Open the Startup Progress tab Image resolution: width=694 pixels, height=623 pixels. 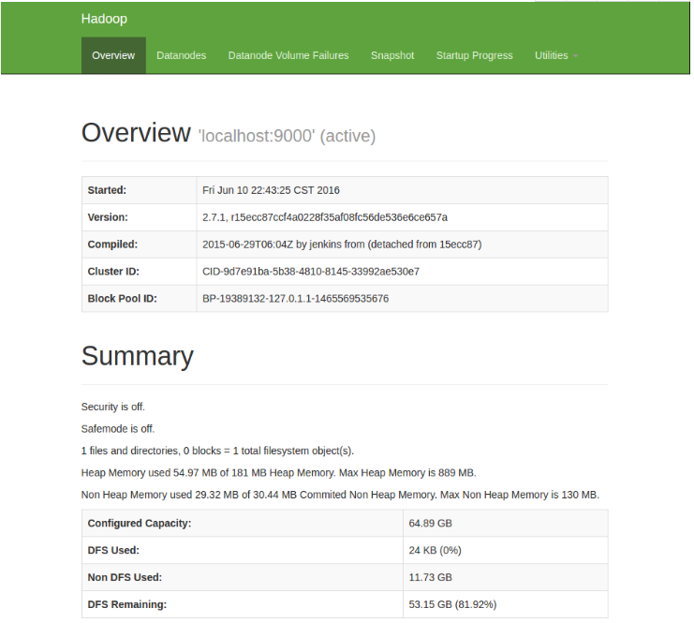pyautogui.click(x=474, y=55)
